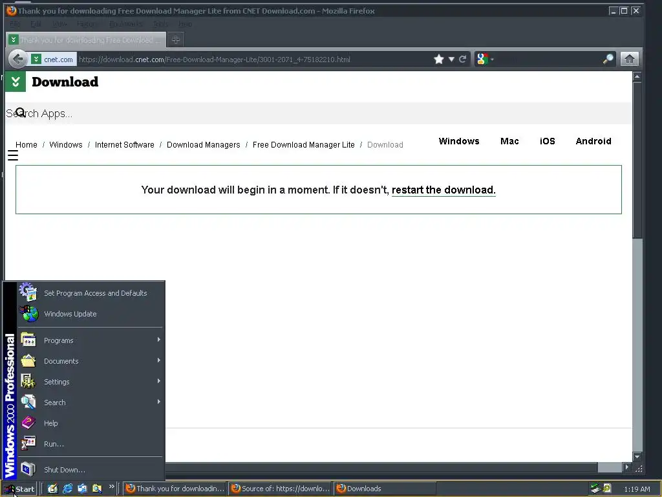Click the bookmark star icon in address bar
Image resolution: width=662 pixels, height=497 pixels.
pyautogui.click(x=439, y=59)
